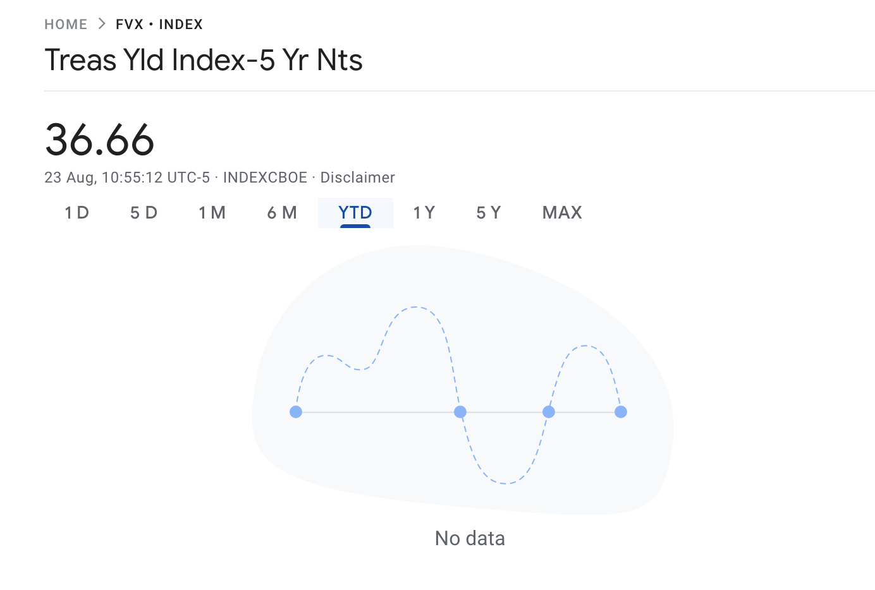Switch to the 1 Y chart

click(424, 213)
